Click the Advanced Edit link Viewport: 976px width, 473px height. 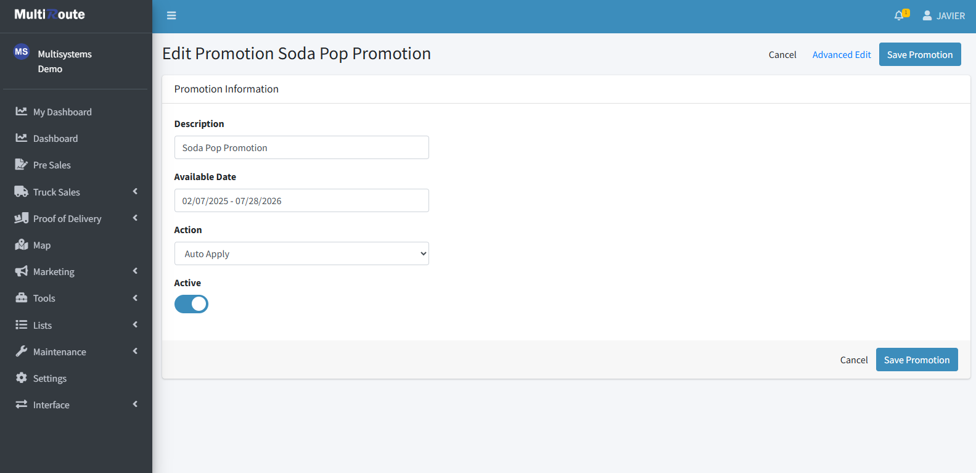[842, 54]
